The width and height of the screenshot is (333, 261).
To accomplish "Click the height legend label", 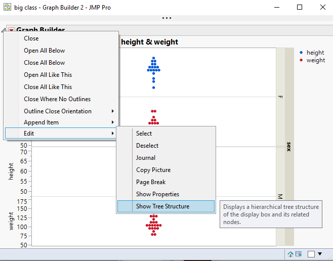I will (315, 53).
